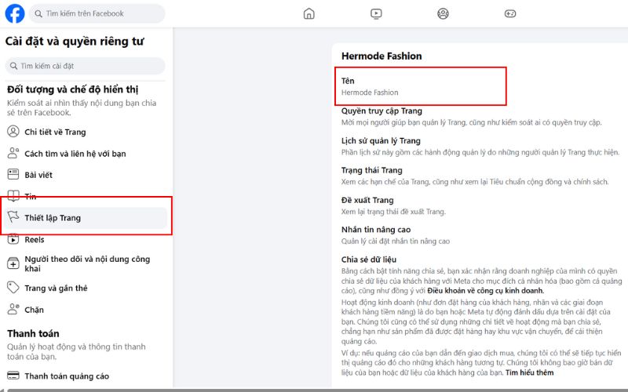This screenshot has width=628, height=392.
Task: Click the Tên row to edit page name
Action: [x=421, y=86]
